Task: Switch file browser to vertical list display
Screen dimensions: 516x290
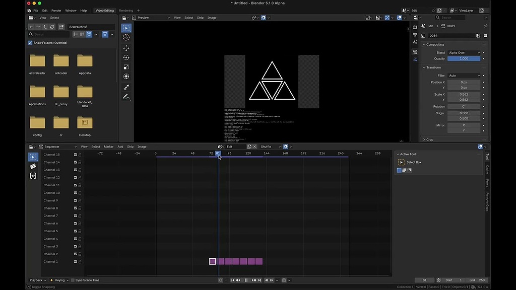Action: pos(76,34)
